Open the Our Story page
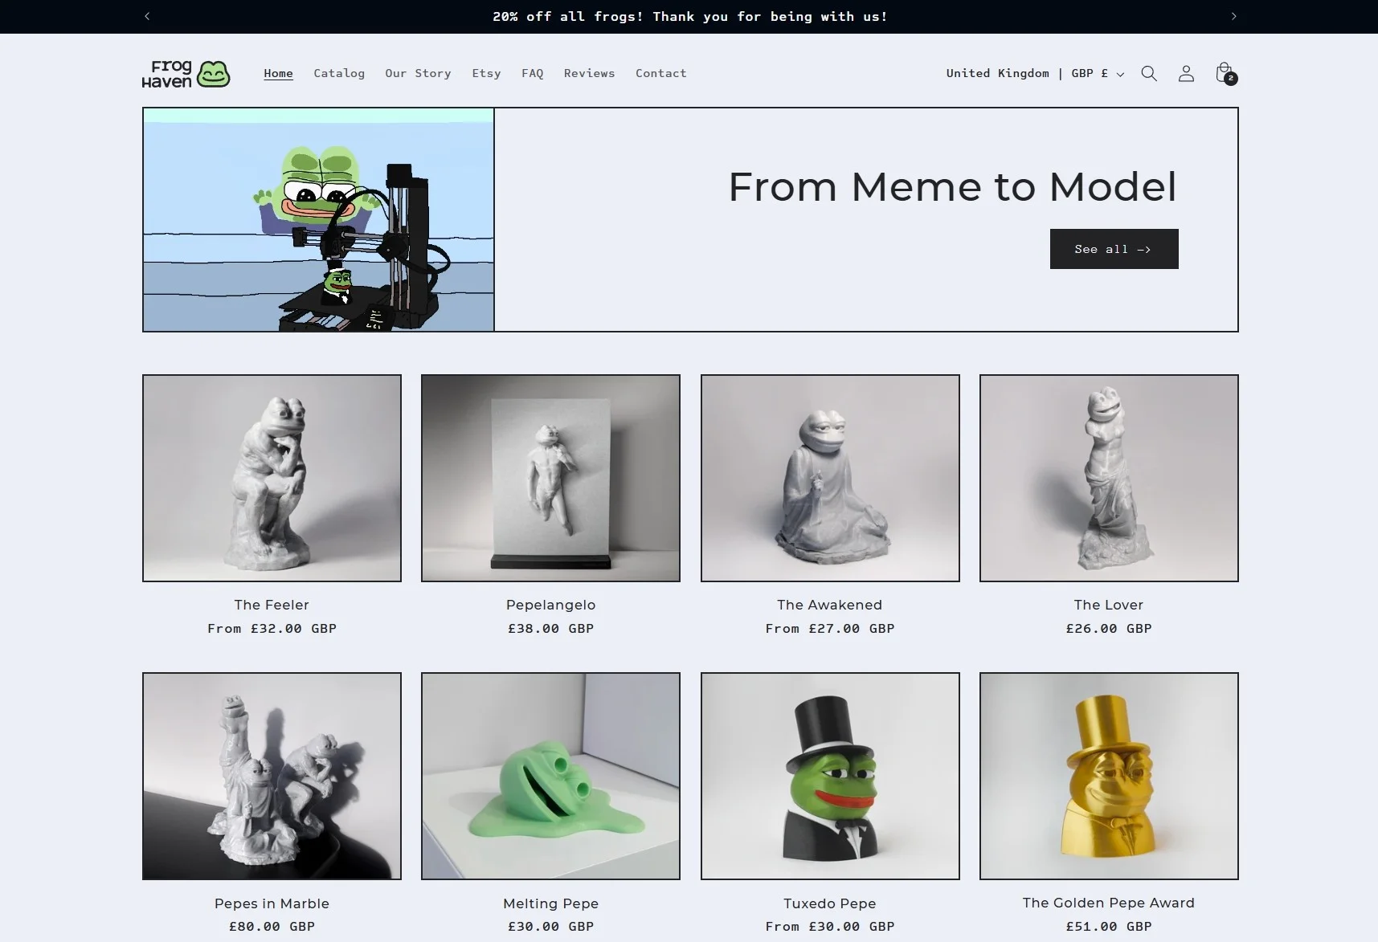Image resolution: width=1378 pixels, height=942 pixels. pos(418,73)
